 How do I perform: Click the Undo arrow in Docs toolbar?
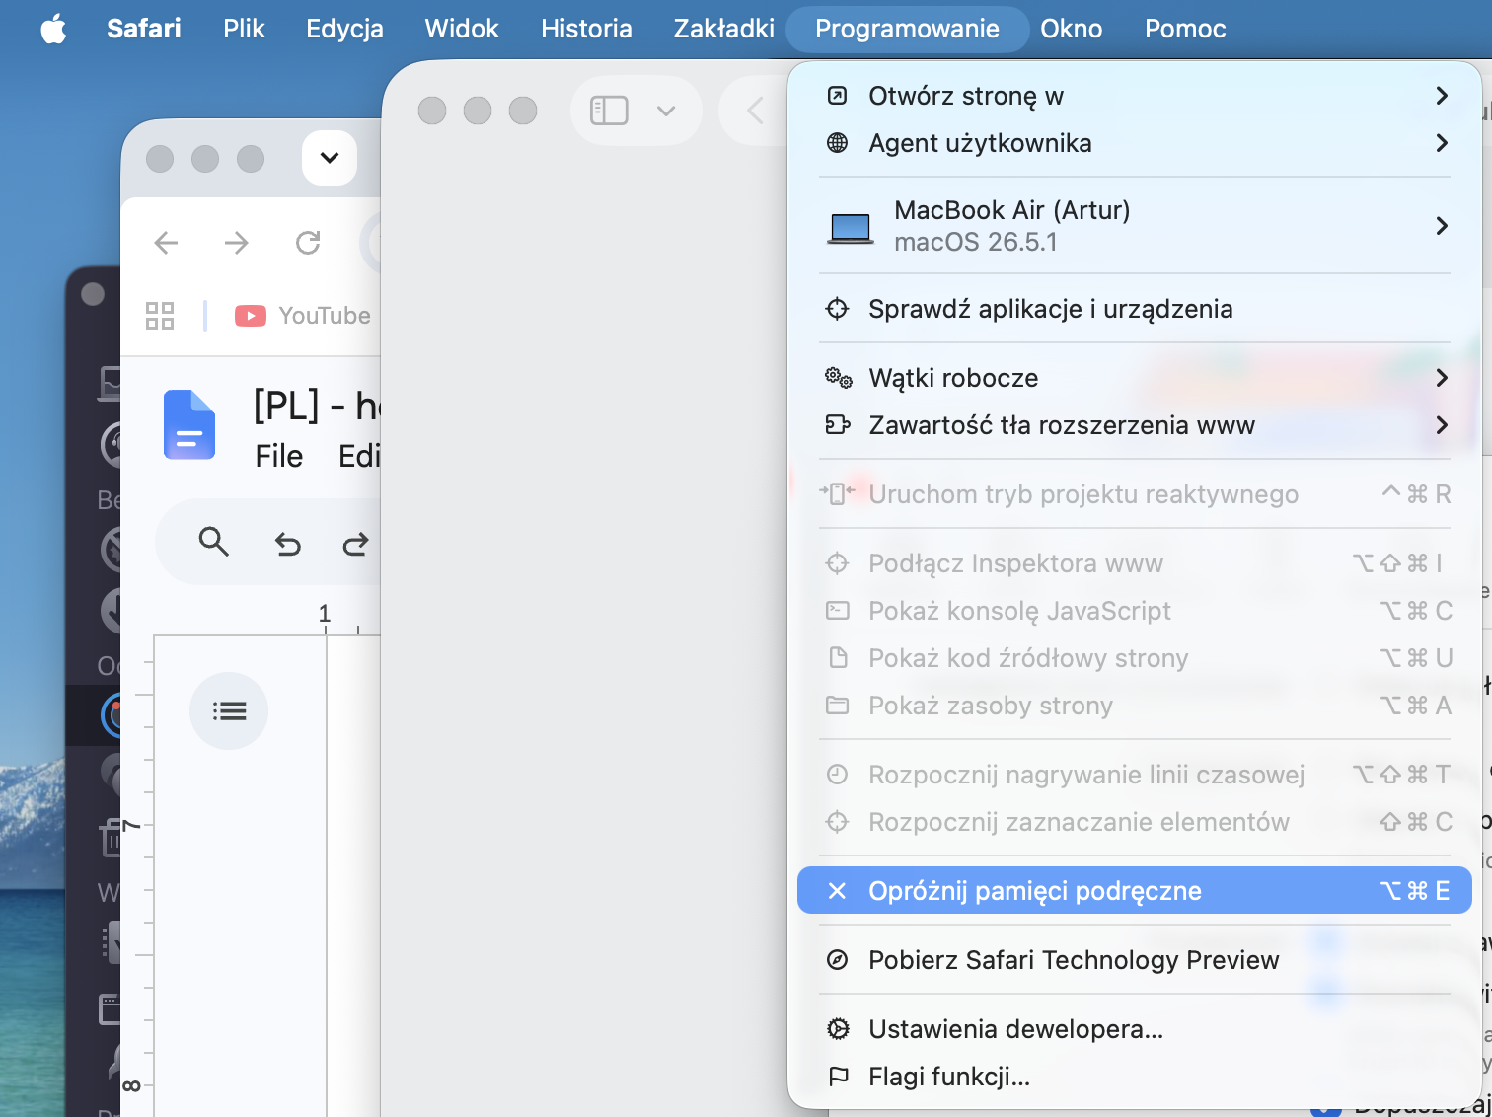pyautogui.click(x=287, y=543)
